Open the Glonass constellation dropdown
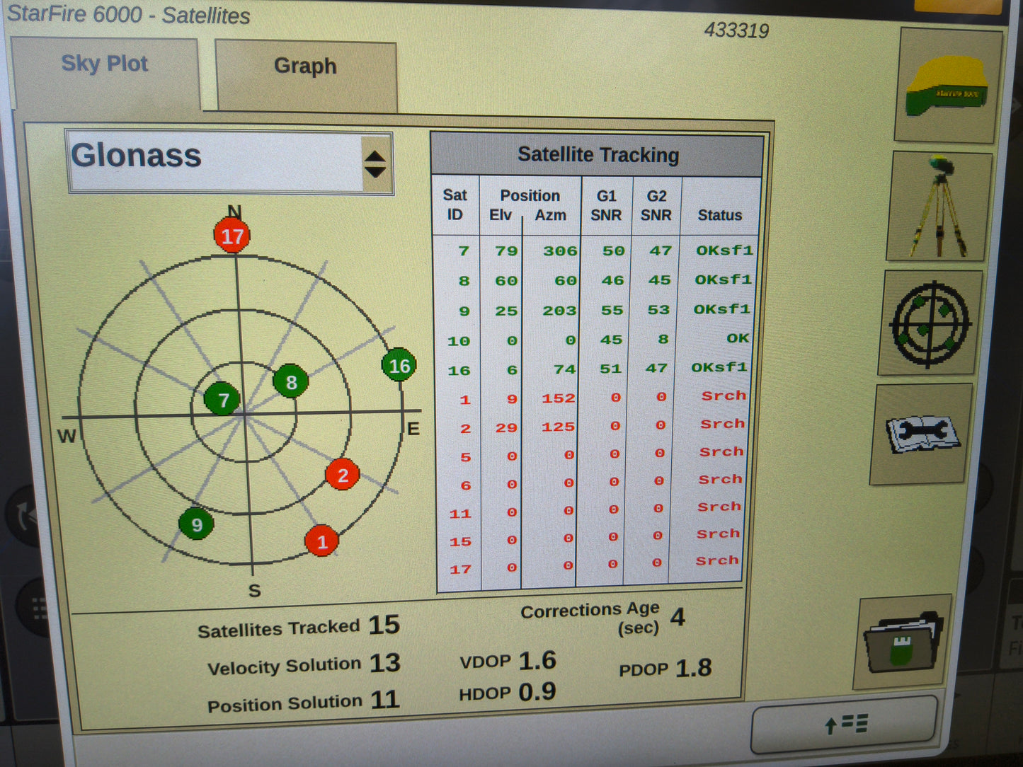 pos(216,161)
